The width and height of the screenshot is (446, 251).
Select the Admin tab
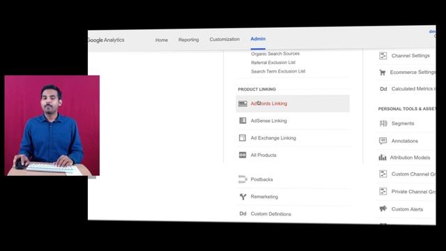point(258,39)
